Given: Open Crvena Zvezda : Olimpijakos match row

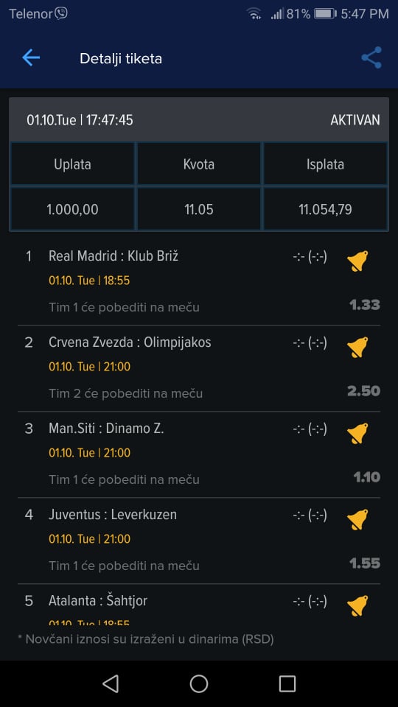Looking at the screenshot, I should [199, 368].
